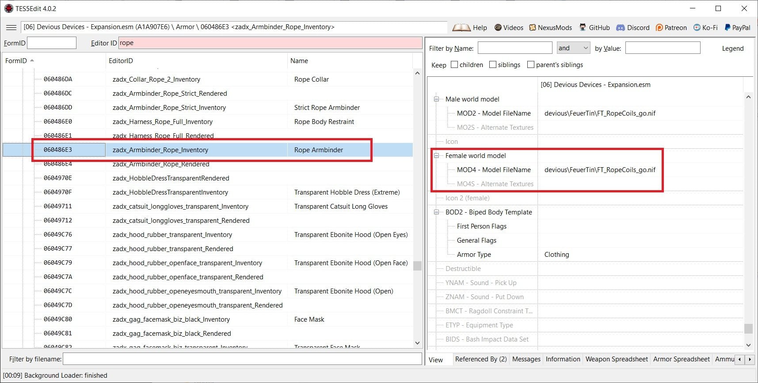Switch to the Referenced By (2) tab
758x383 pixels.
click(480, 359)
